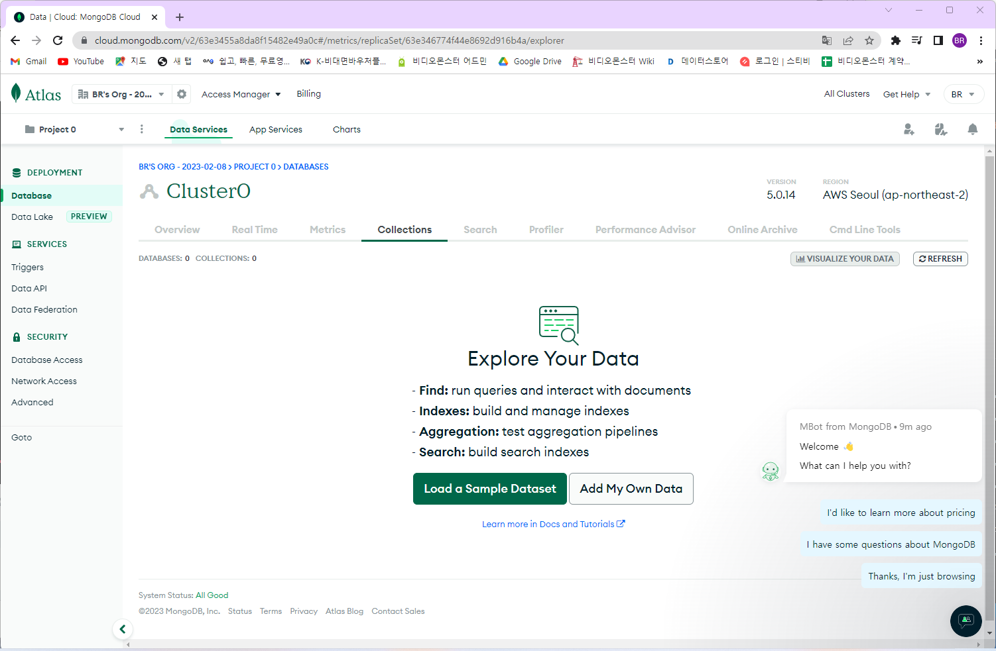Switch to App Services tab
The width and height of the screenshot is (996, 651).
coord(276,130)
